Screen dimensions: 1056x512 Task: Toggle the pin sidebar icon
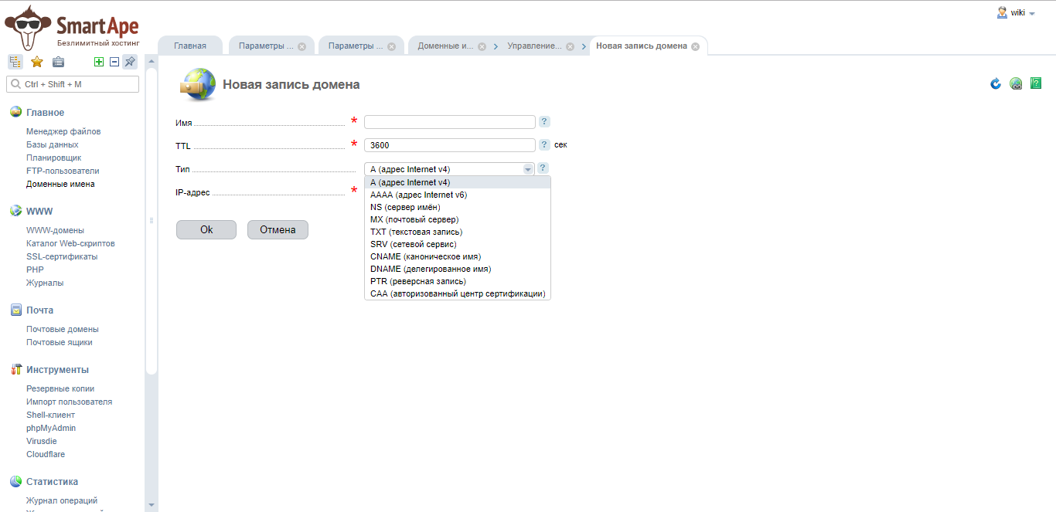pos(130,62)
